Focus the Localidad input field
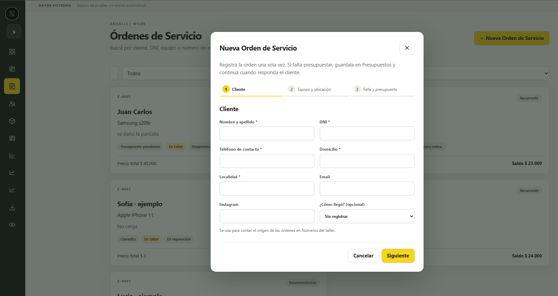The width and height of the screenshot is (558, 296). [267, 189]
